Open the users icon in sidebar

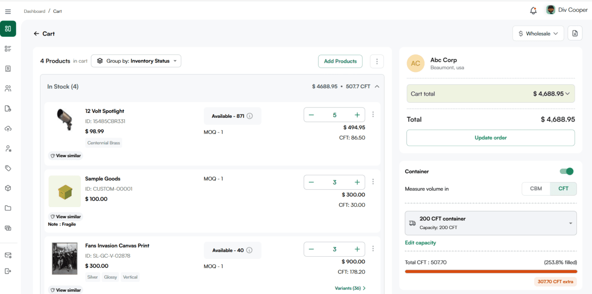point(8,89)
